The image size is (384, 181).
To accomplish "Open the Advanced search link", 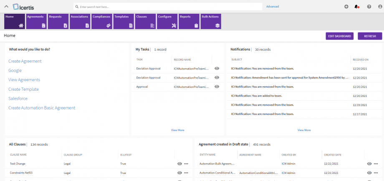I will tap(272, 7).
